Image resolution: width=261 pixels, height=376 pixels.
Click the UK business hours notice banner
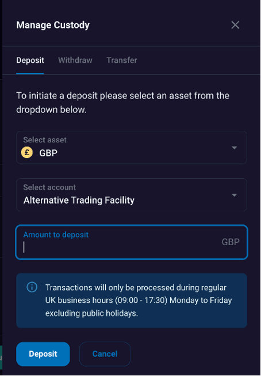(132, 300)
